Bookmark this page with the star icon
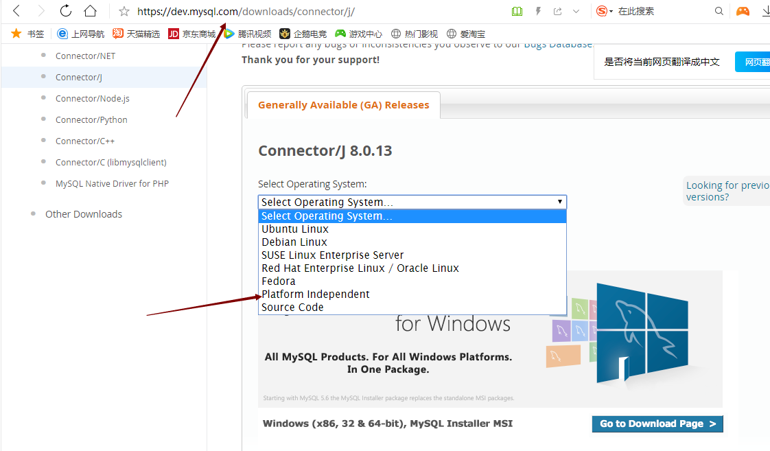This screenshot has height=451, width=770. [124, 11]
